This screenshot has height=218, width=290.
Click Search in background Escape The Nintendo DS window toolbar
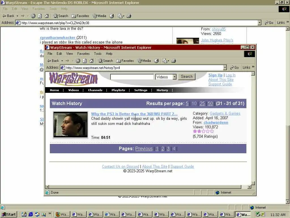coord(61,16)
